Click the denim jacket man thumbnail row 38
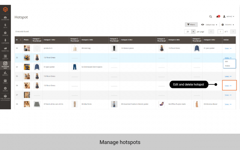Screen dimensions: 240x150 click(114, 104)
